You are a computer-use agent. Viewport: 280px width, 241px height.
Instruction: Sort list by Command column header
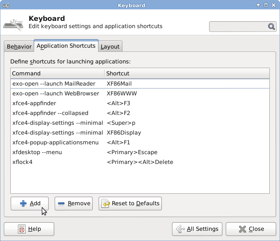[57, 73]
